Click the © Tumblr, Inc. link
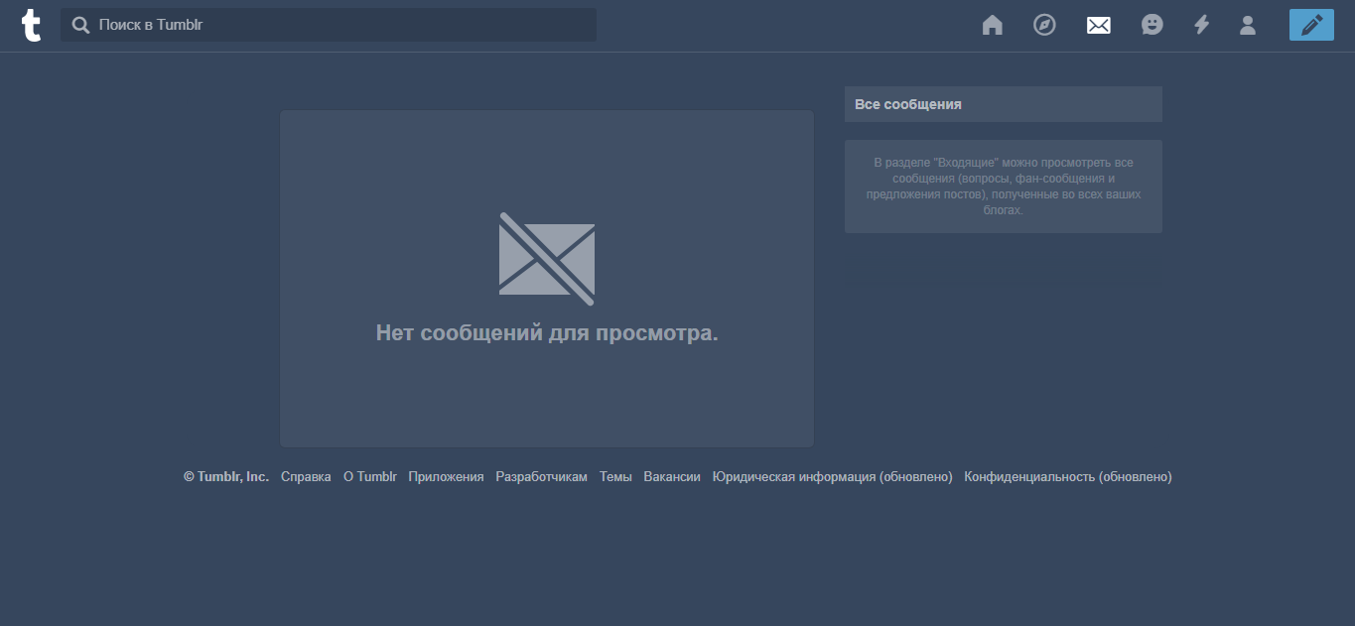This screenshot has width=1355, height=626. tap(225, 476)
